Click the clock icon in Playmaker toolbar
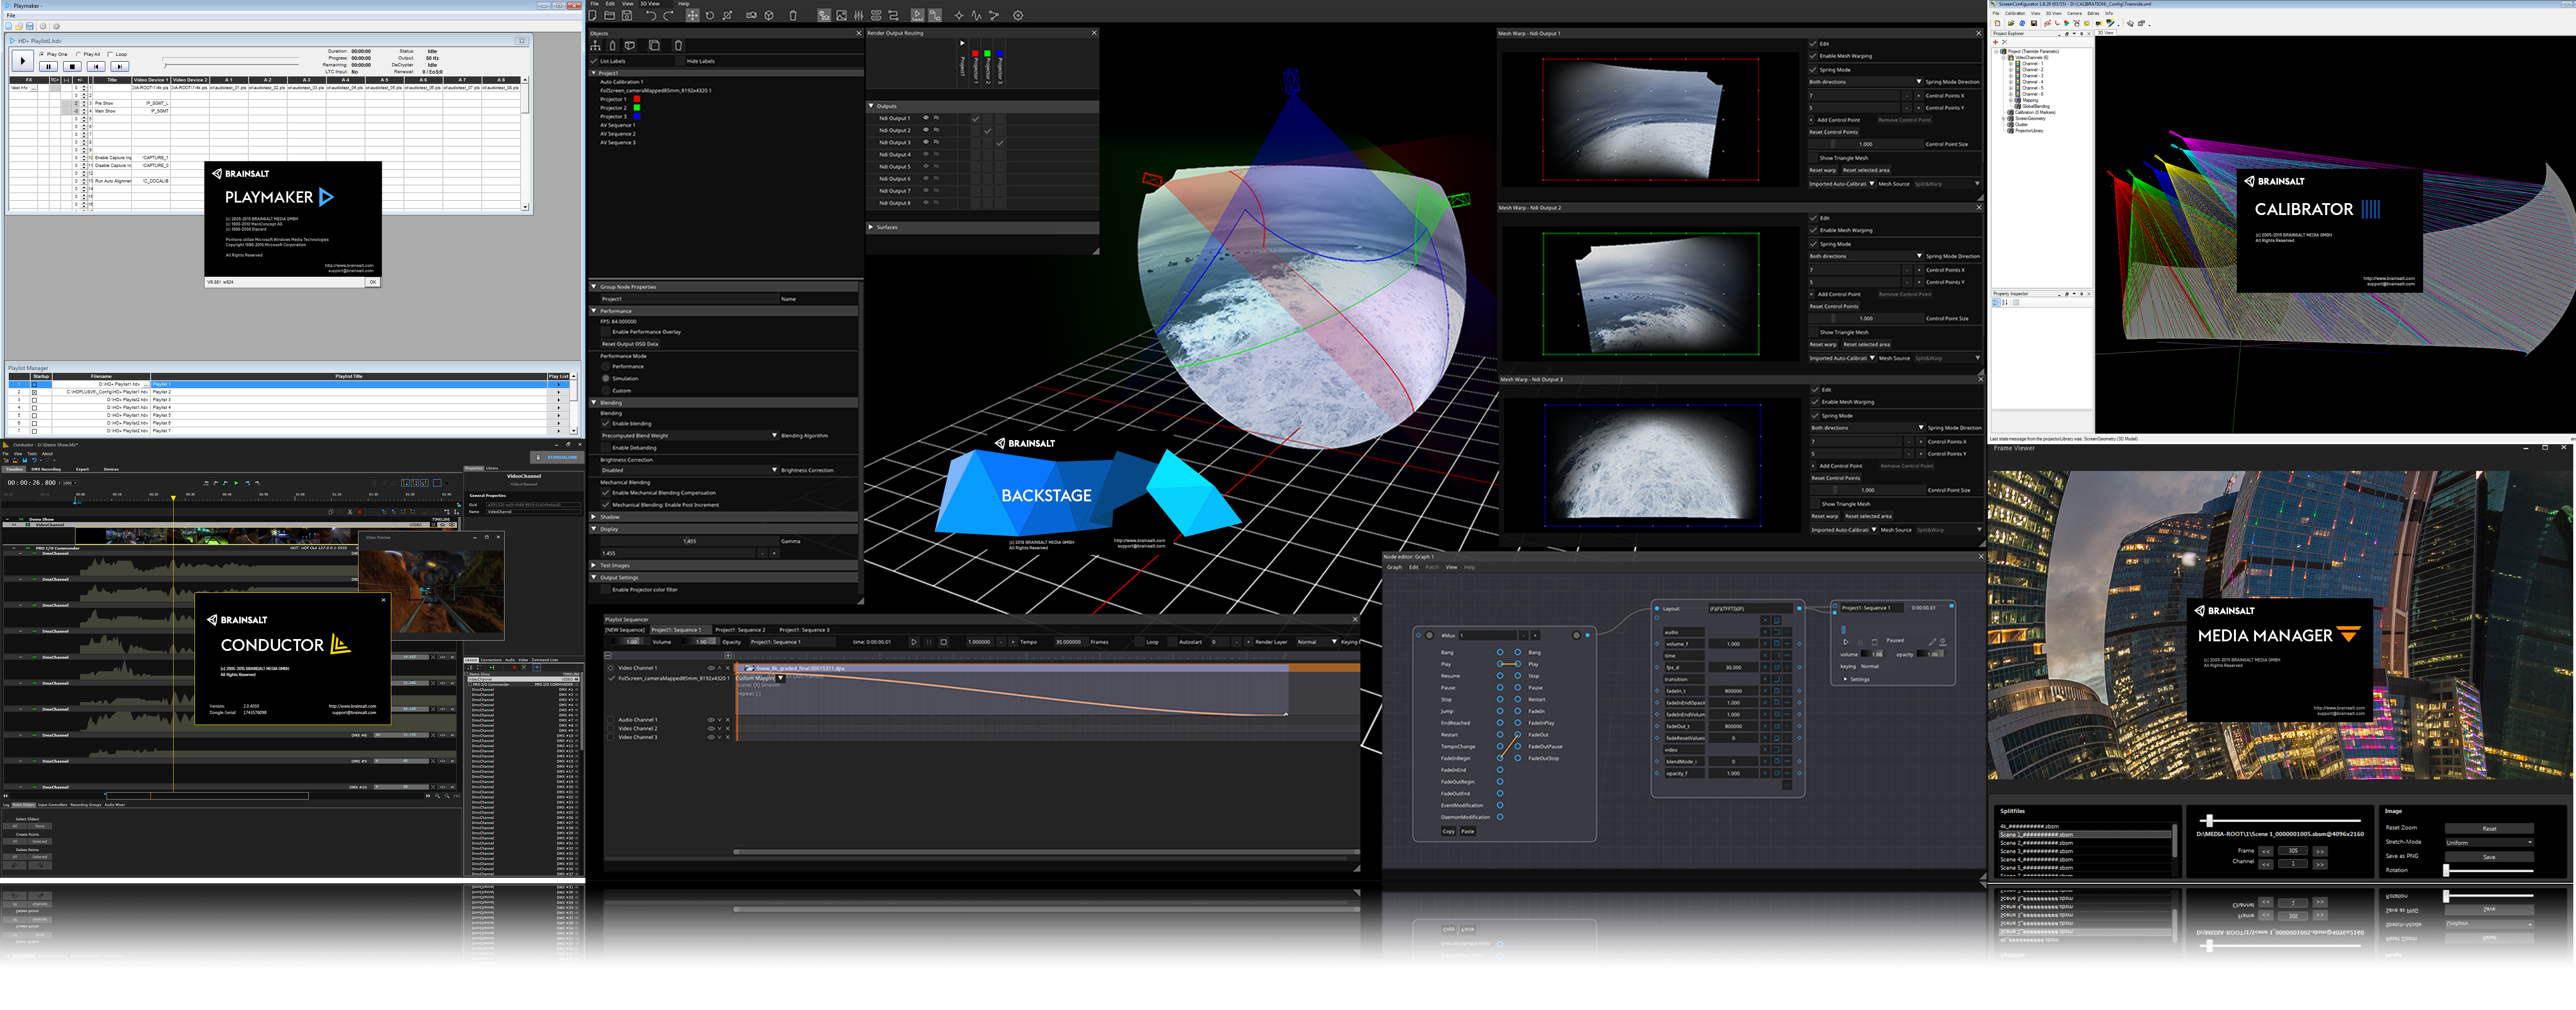The image size is (2576, 1010). tap(43, 26)
